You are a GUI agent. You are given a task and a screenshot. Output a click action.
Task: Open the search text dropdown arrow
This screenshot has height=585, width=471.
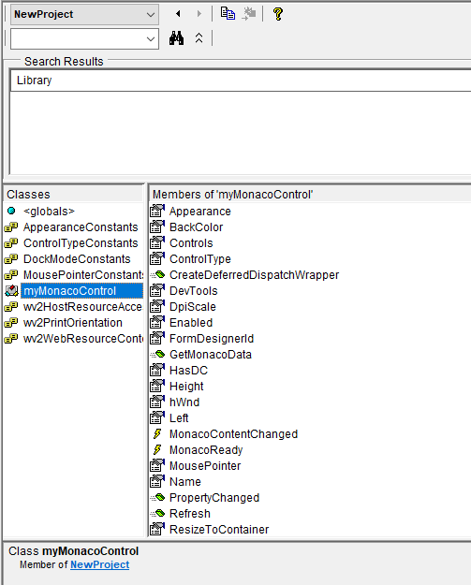[151, 38]
